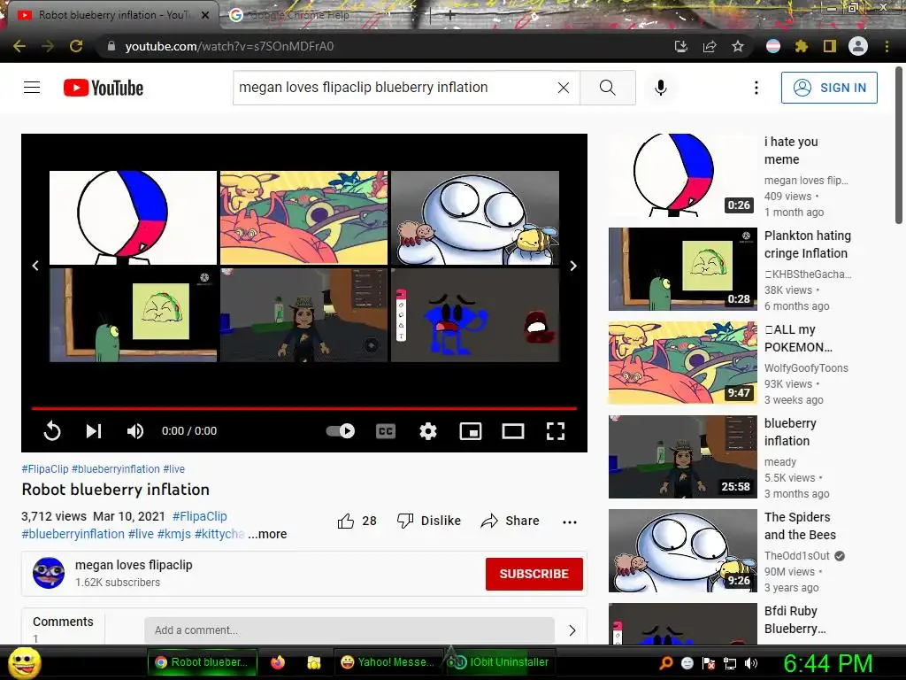
Task: Clear the search box text
Action: pos(564,88)
